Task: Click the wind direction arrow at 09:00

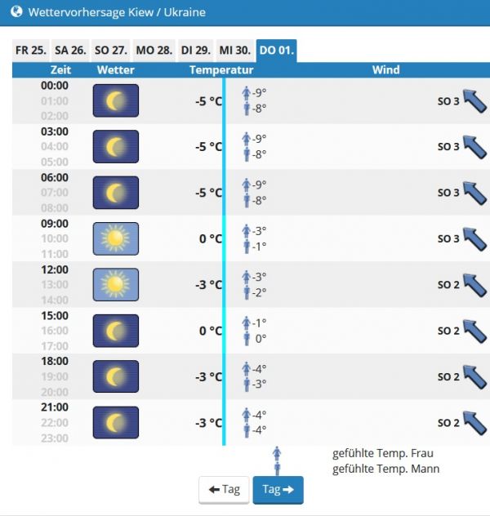Action: coord(474,238)
